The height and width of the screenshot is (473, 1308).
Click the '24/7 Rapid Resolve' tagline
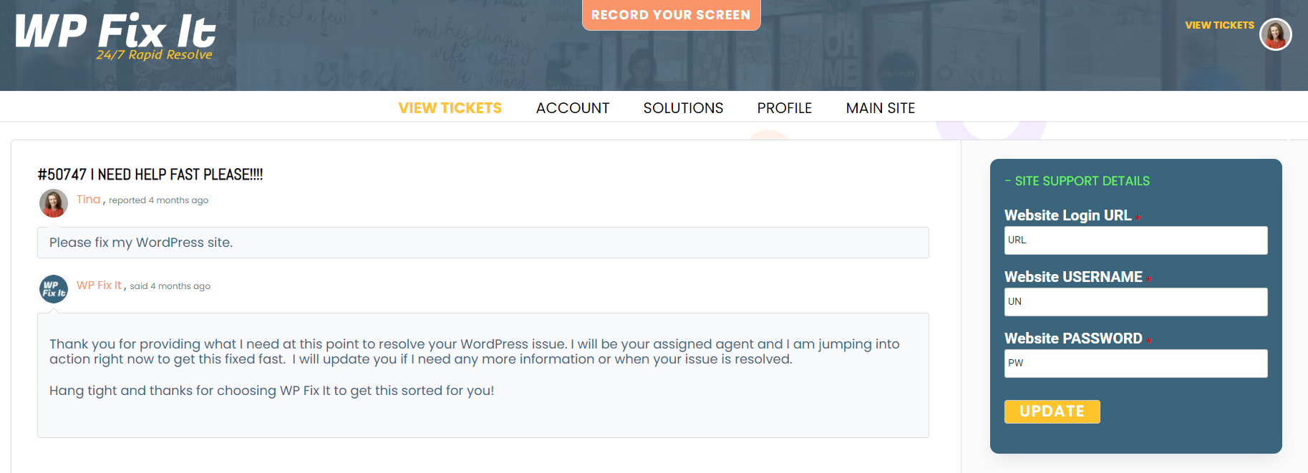click(x=154, y=55)
